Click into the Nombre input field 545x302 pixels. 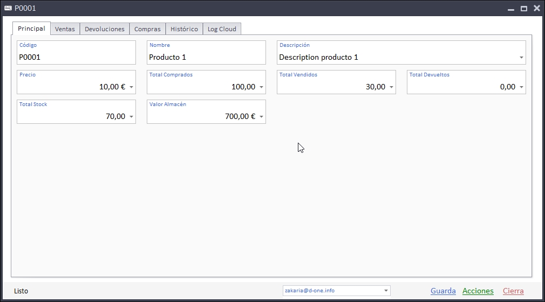206,57
